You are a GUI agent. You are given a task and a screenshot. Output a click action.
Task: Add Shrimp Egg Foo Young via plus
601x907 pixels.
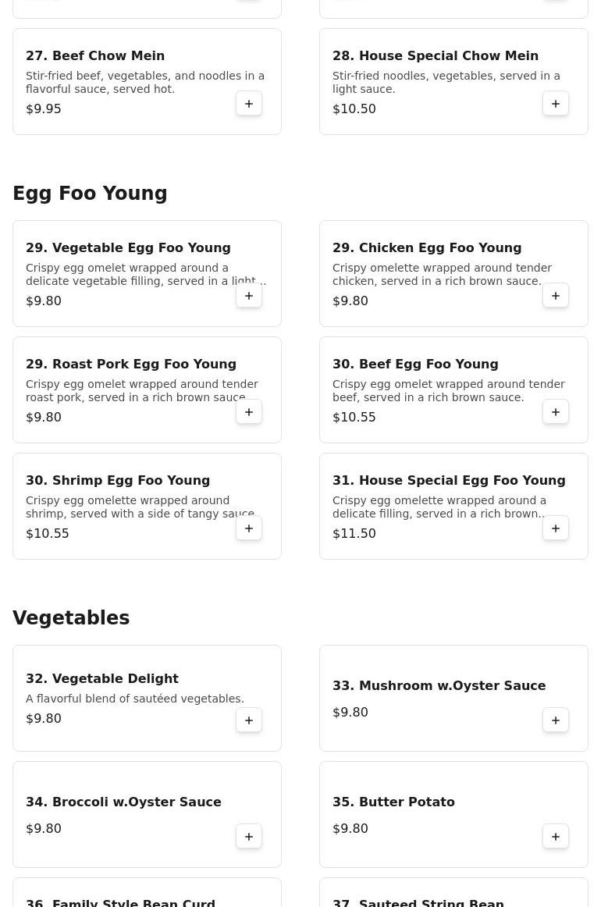tap(249, 528)
